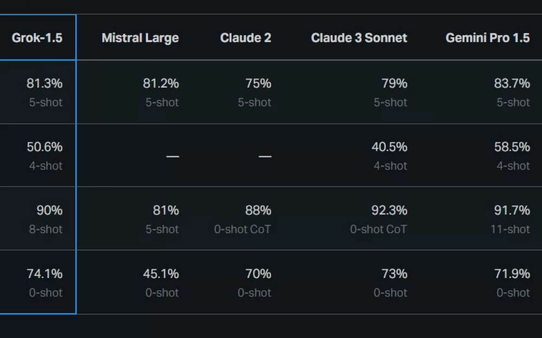Select the Claude 3 Sonnet column header
The width and height of the screenshot is (542, 338).
coord(359,38)
